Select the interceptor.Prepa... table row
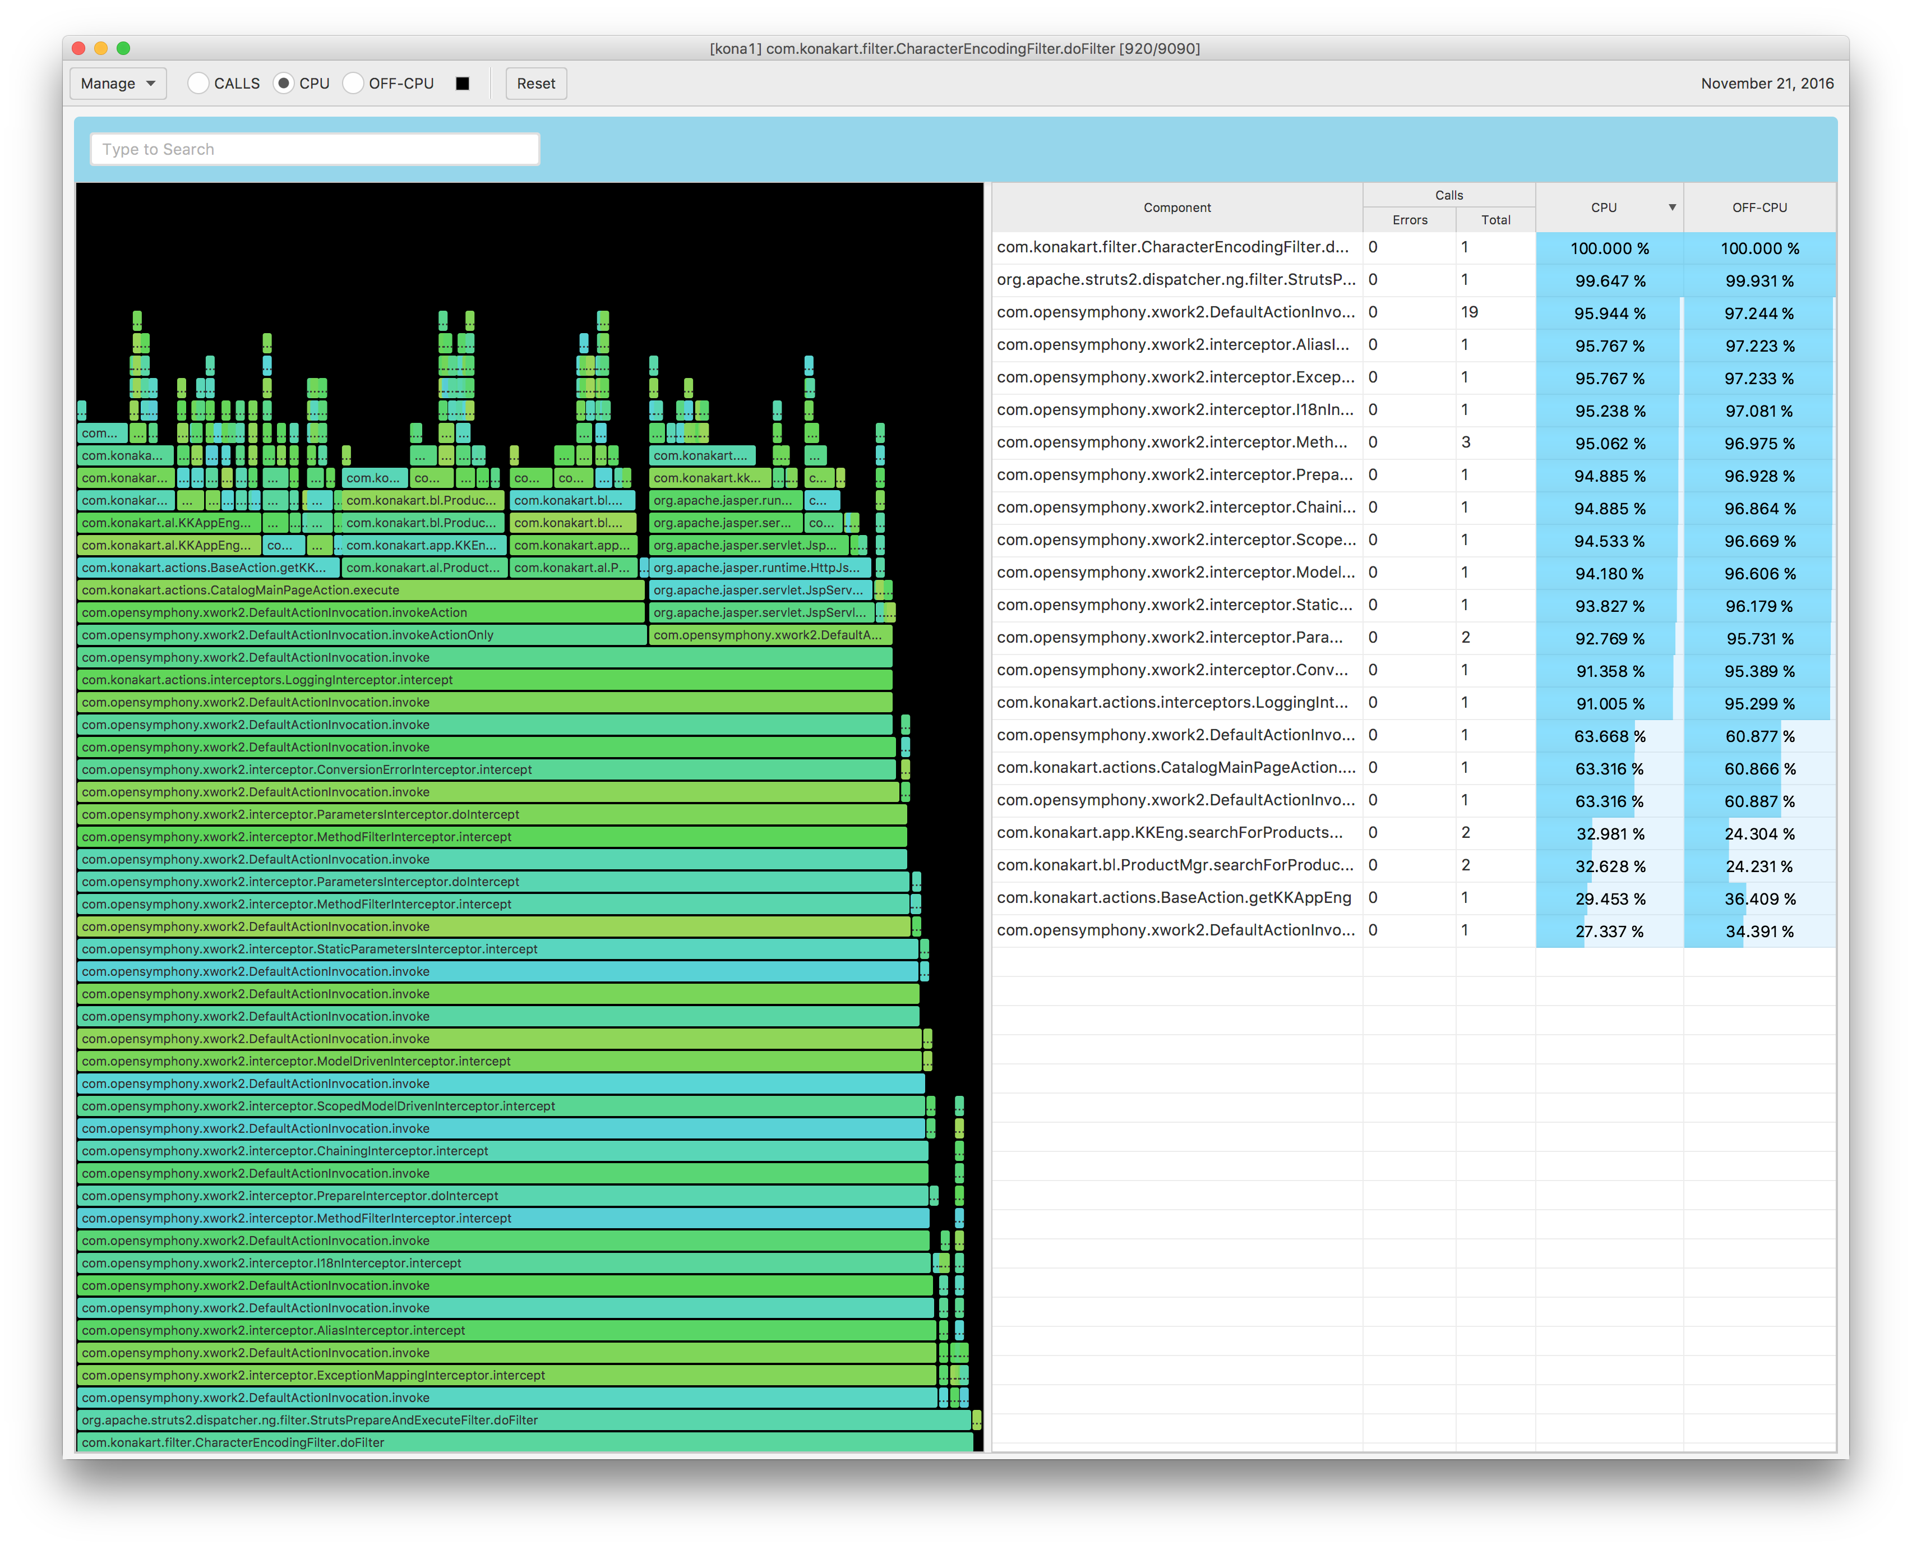Screen dimensions: 1912x1549 click(x=1414, y=476)
